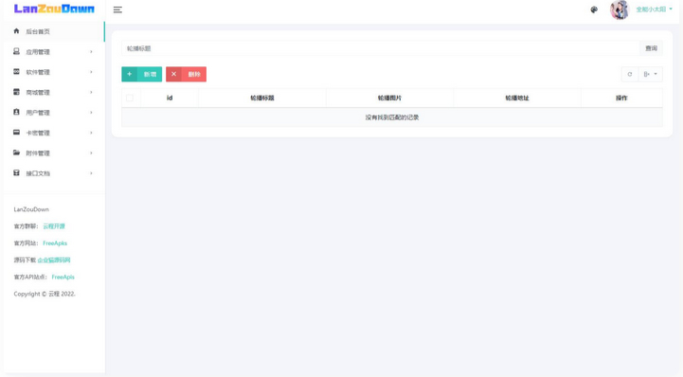Open the username dropdown at top right
The width and height of the screenshot is (683, 377).
654,9
